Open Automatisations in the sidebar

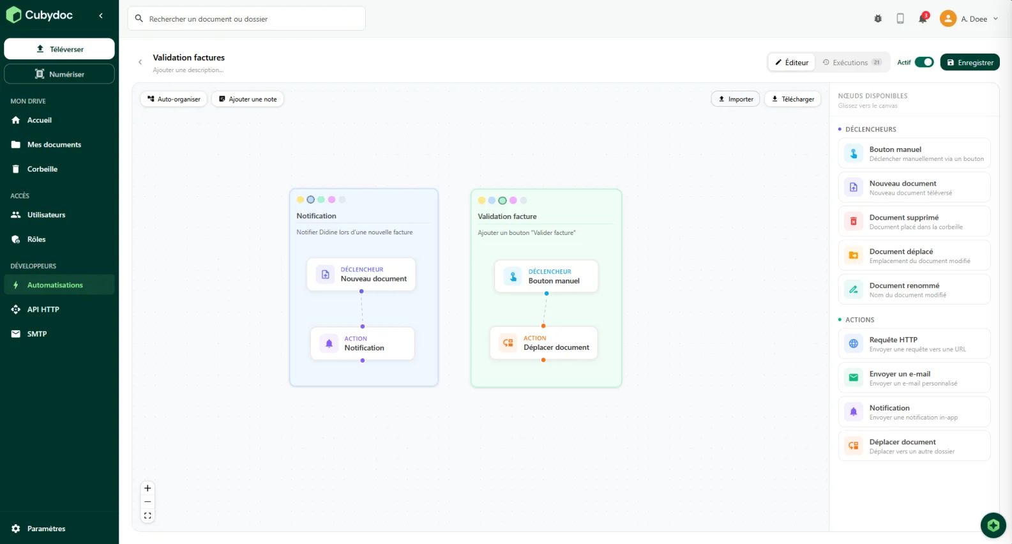pos(59,285)
